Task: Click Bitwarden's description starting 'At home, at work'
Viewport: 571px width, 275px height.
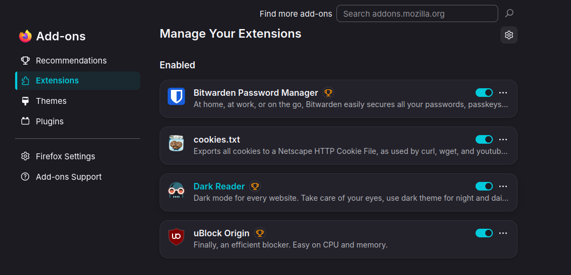Action: point(350,104)
